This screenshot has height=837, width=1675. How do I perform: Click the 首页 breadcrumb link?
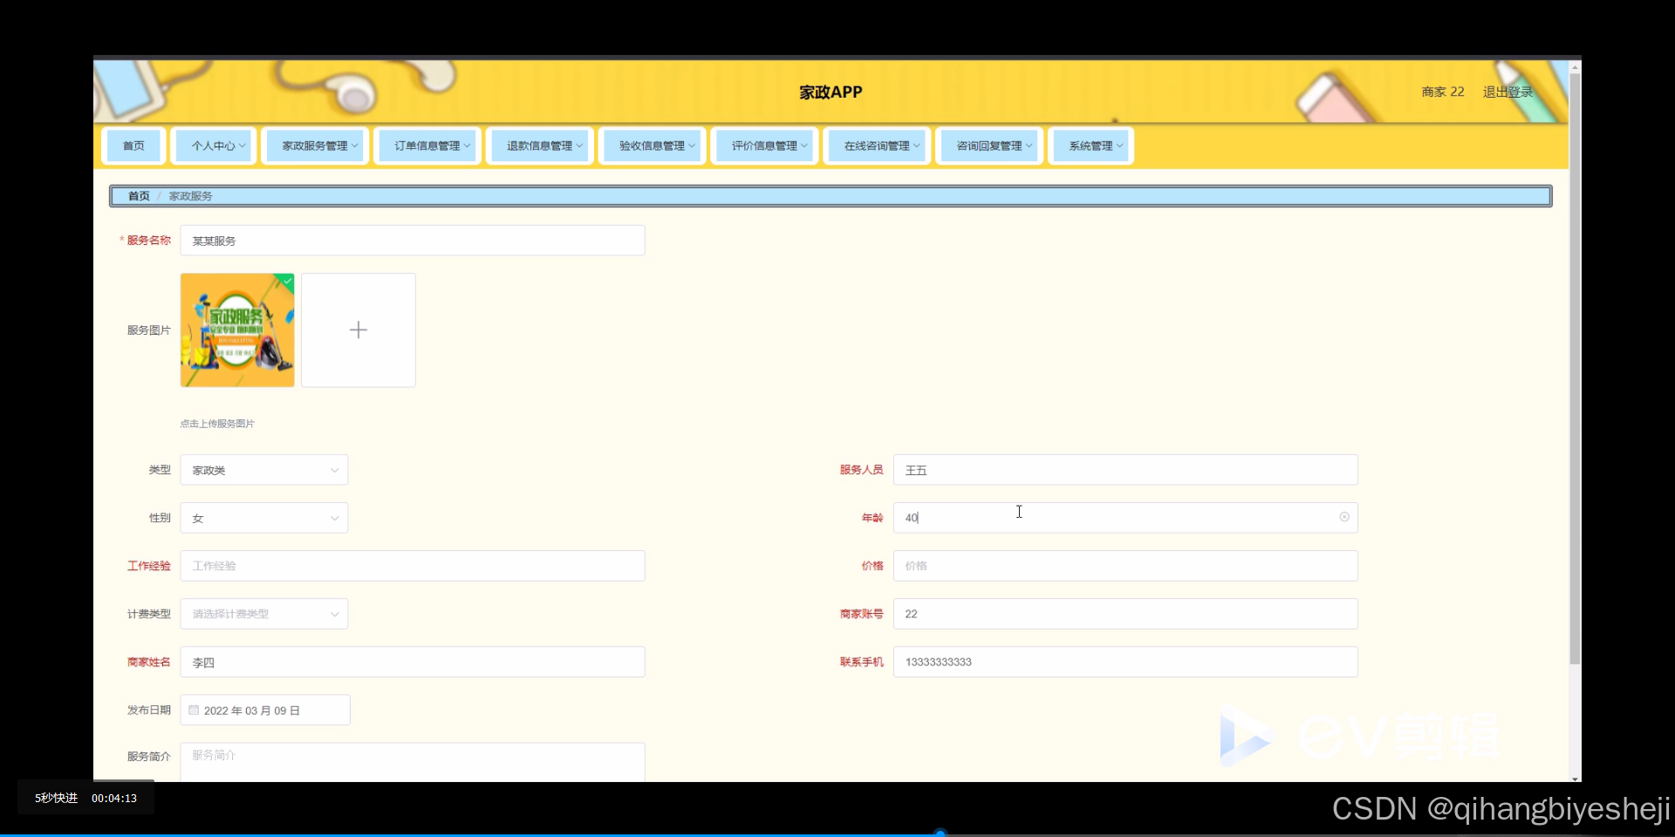(138, 195)
